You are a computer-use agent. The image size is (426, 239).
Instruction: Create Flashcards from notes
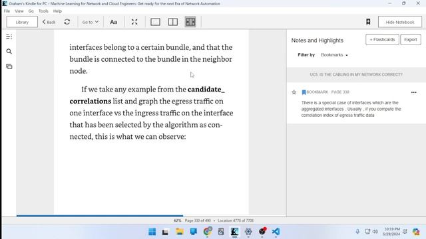[x=382, y=40]
